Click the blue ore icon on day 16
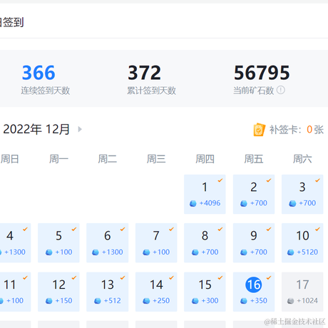Image resolution: width=328 pixels, height=328 pixels. pyautogui.click(x=244, y=301)
